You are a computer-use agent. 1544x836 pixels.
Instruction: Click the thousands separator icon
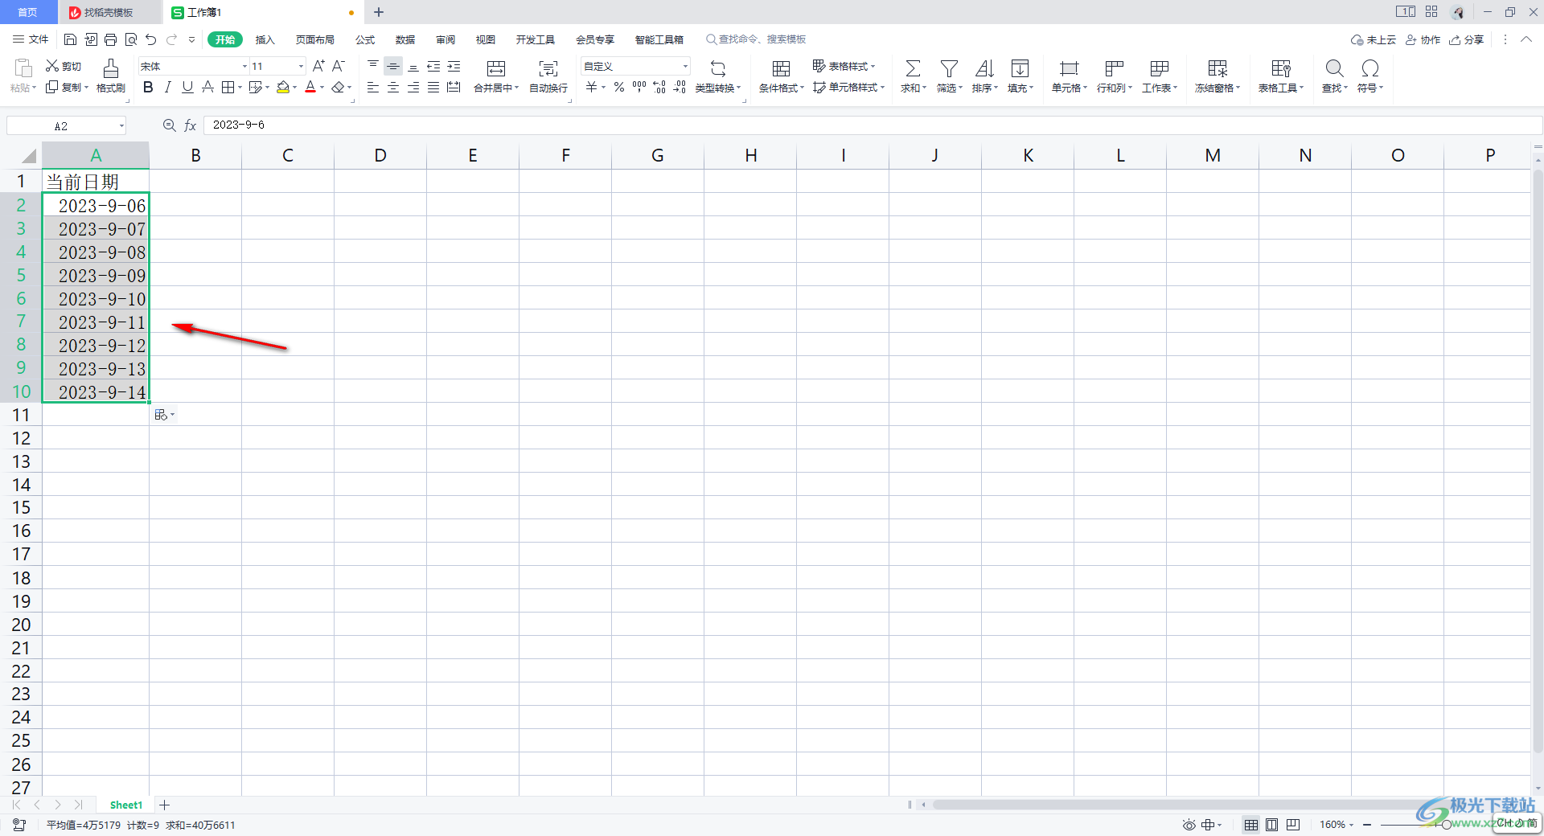(x=639, y=87)
